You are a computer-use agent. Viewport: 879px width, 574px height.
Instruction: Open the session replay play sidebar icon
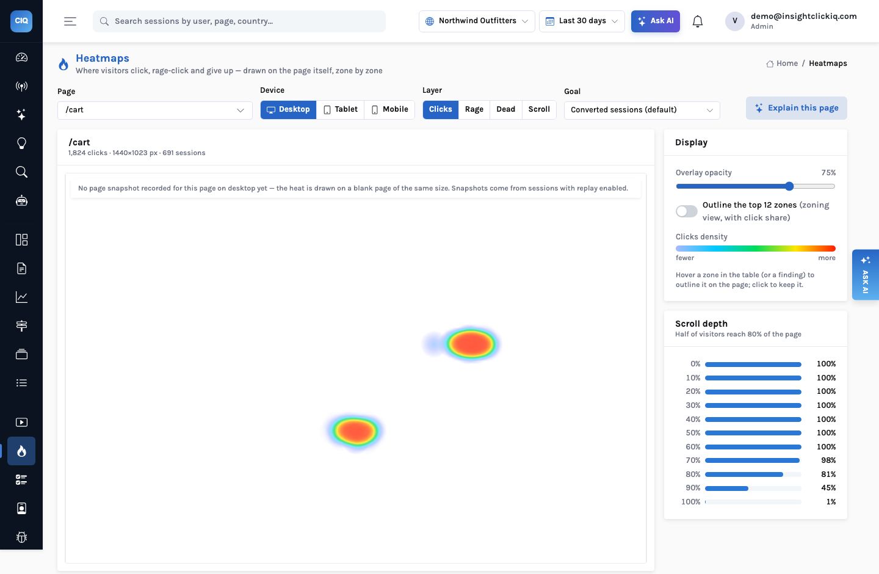(x=21, y=422)
